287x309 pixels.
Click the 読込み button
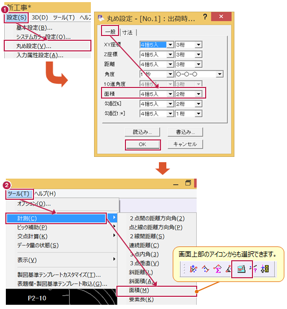(x=142, y=132)
